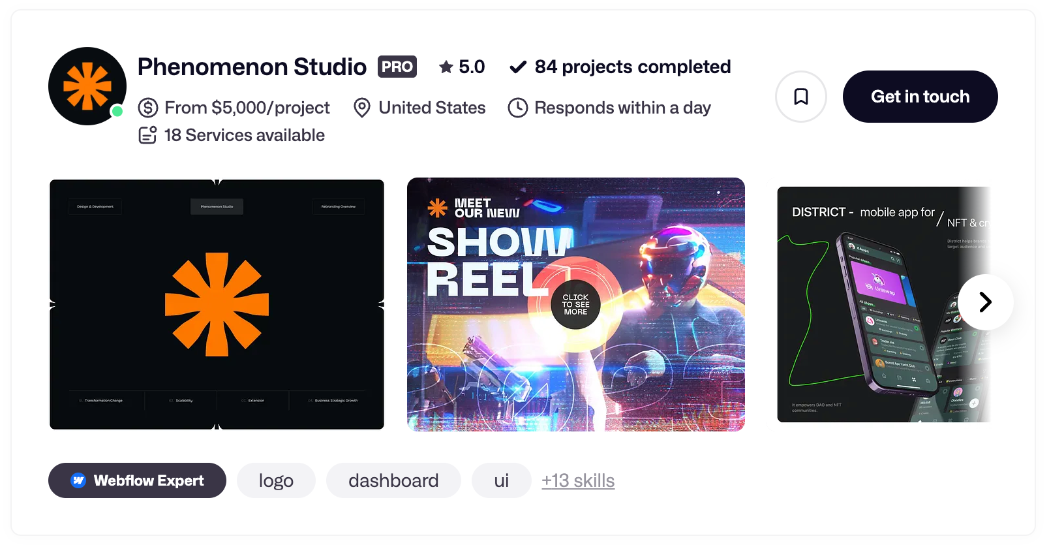Click the star rating icon
This screenshot has height=547, width=1049.
(446, 67)
